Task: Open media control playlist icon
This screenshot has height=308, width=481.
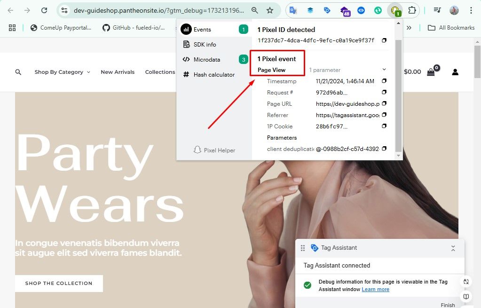Action: click(x=437, y=10)
